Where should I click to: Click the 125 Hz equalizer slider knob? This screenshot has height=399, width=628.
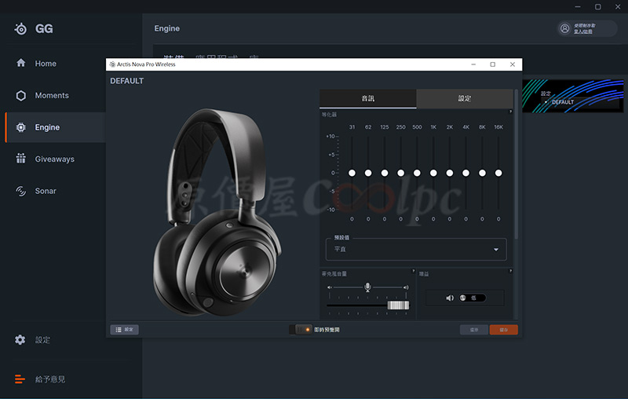(385, 173)
